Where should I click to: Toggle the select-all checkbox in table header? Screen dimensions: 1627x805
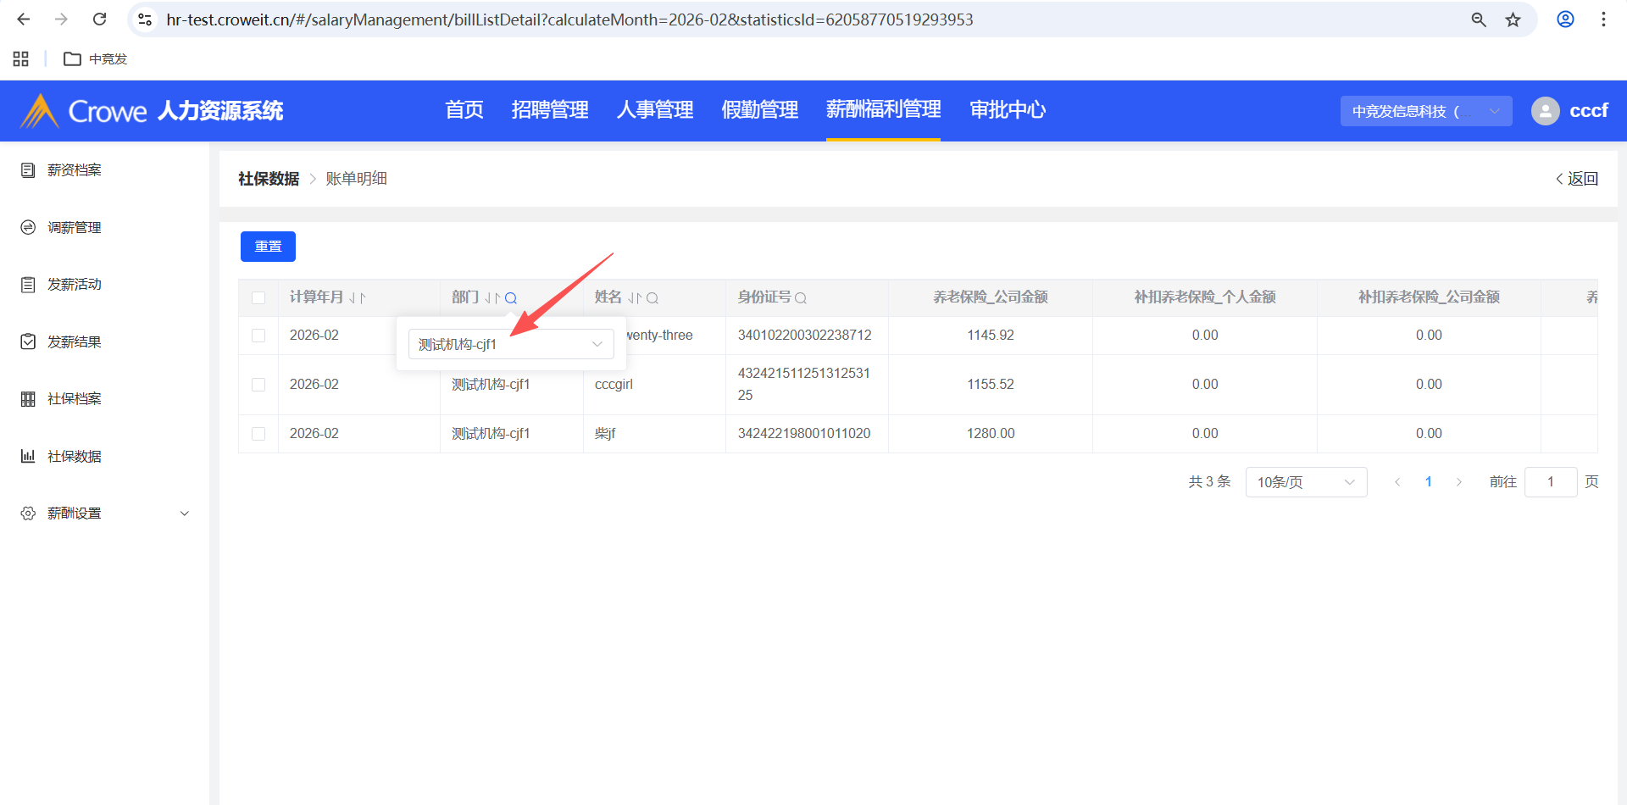point(258,297)
